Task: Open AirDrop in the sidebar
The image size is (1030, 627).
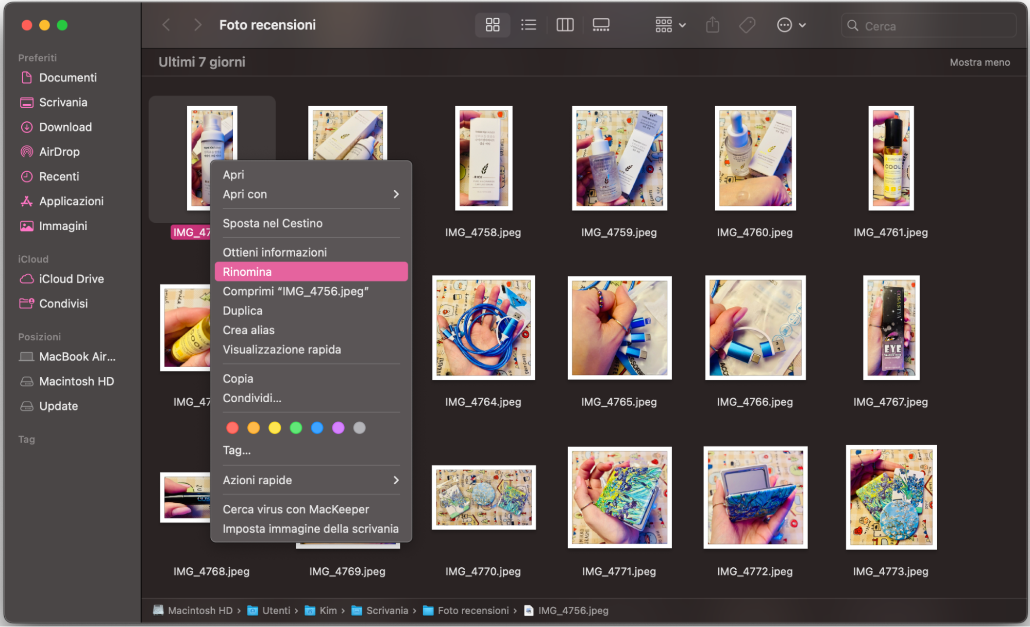Action: (59, 152)
